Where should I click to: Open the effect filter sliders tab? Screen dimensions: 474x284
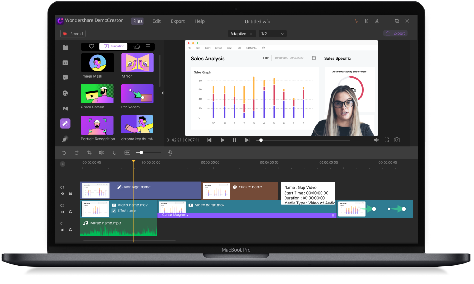pyautogui.click(x=136, y=46)
